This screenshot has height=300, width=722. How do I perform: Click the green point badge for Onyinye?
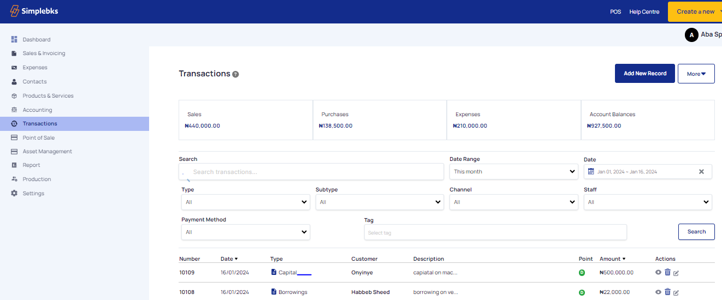click(582, 273)
